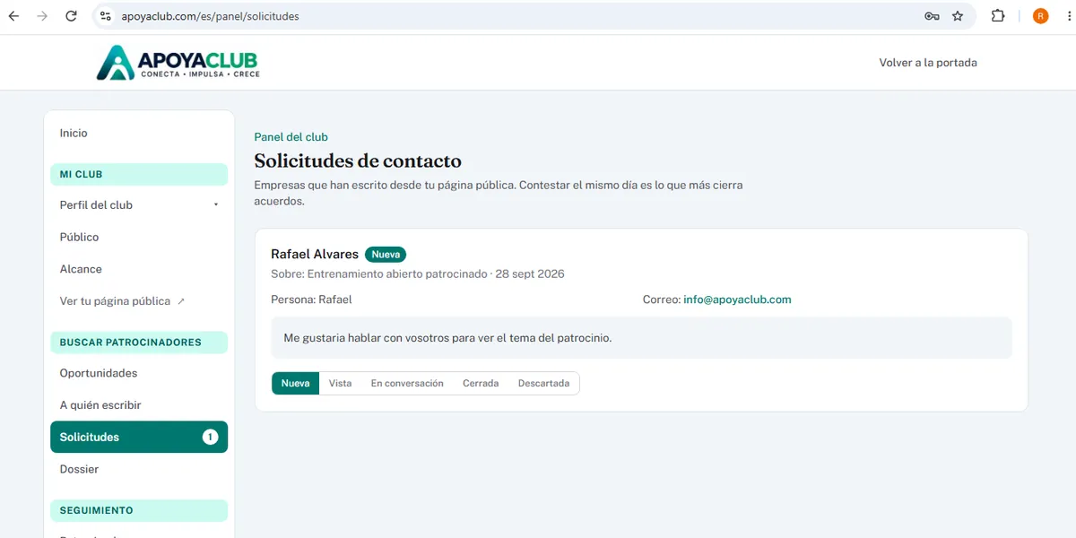Click the Solicitudes de contacto heading

(x=358, y=161)
